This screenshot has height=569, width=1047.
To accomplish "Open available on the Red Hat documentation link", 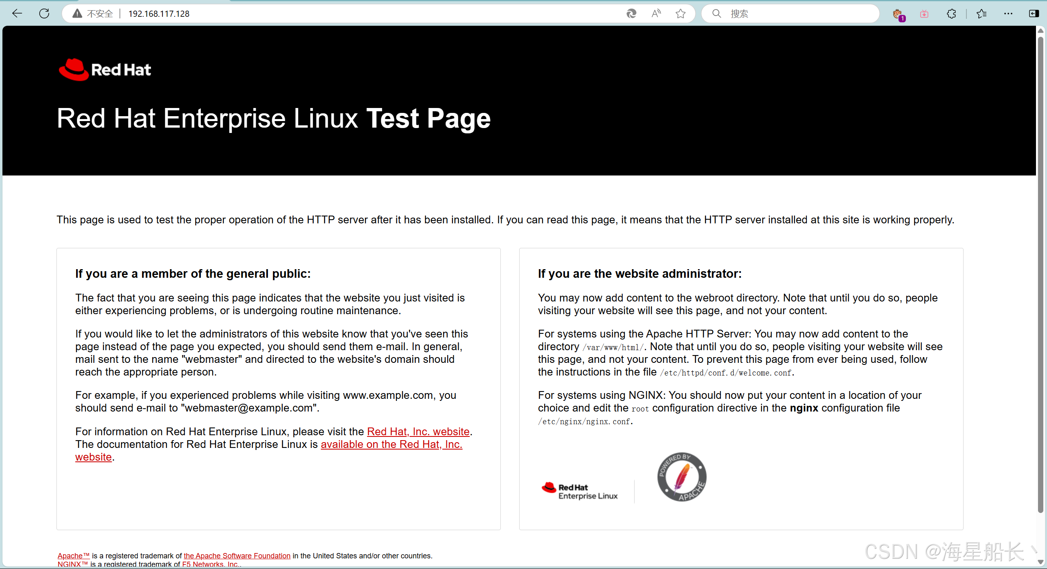I will click(x=391, y=444).
